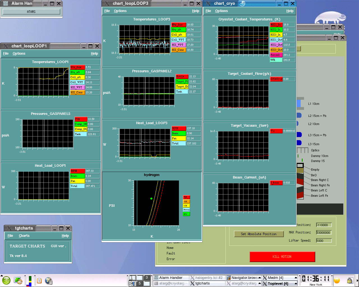
Task: Click orange HX_Cmx legend in Temperatures_LOOP1
Action: [77, 92]
